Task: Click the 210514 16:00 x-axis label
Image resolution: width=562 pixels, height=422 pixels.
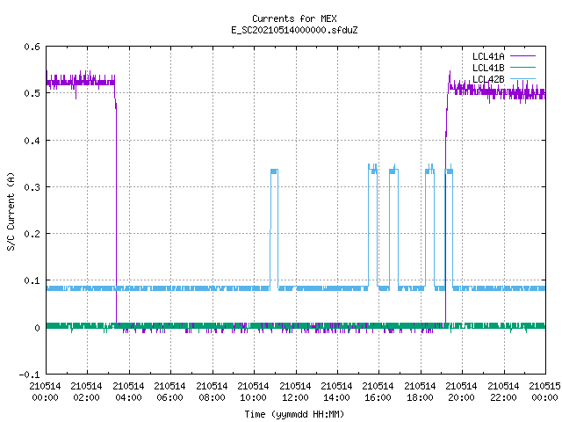Action: (x=378, y=392)
